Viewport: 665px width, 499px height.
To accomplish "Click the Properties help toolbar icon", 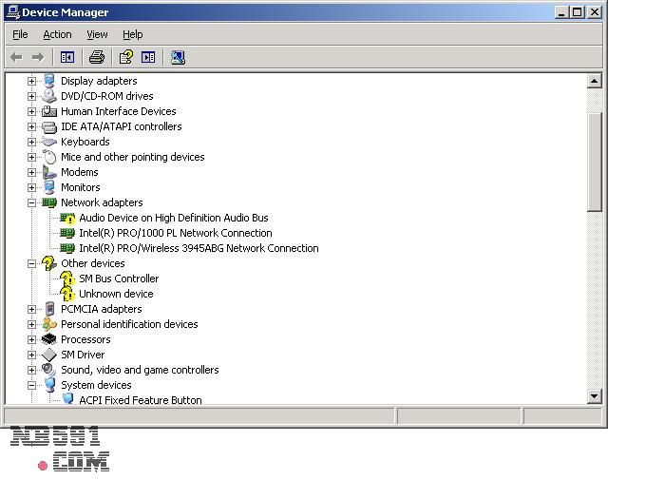I will [x=125, y=57].
